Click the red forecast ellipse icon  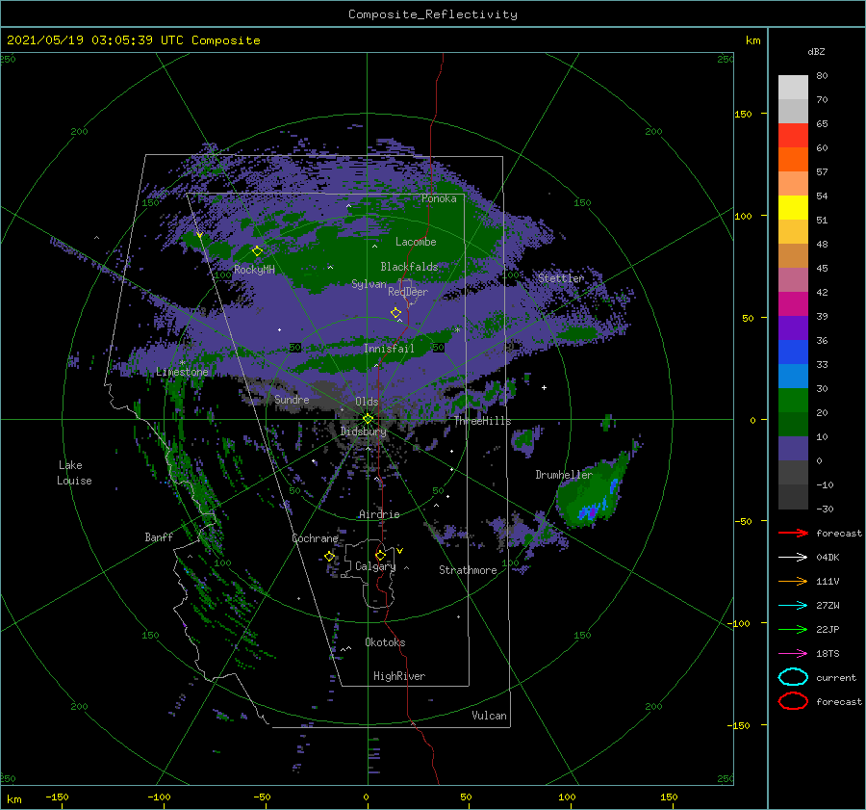click(x=793, y=701)
